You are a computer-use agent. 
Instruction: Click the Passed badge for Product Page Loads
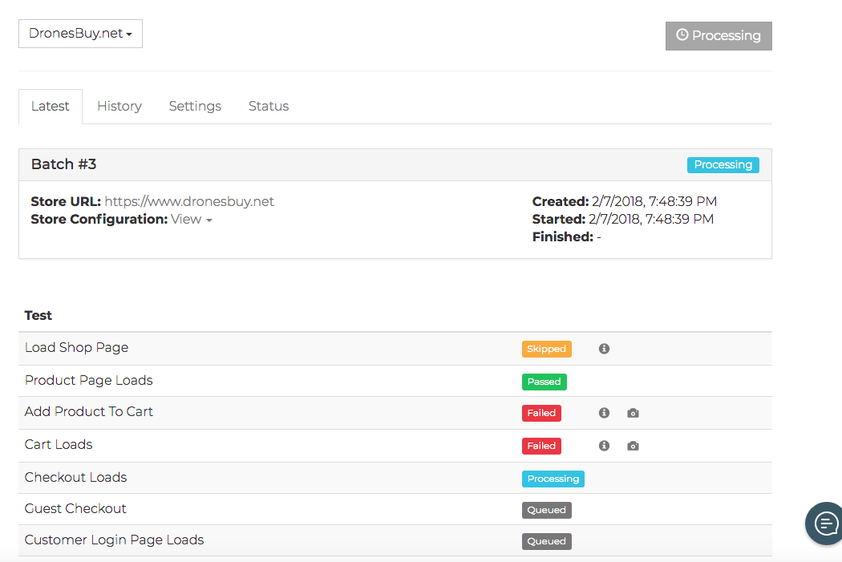click(544, 382)
